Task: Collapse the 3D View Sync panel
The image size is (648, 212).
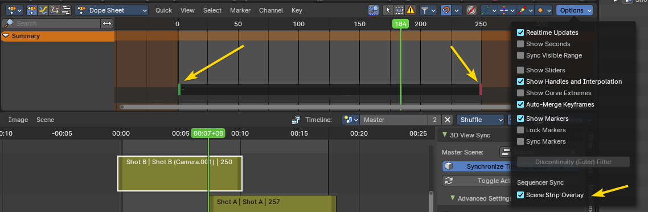Action: pos(445,134)
